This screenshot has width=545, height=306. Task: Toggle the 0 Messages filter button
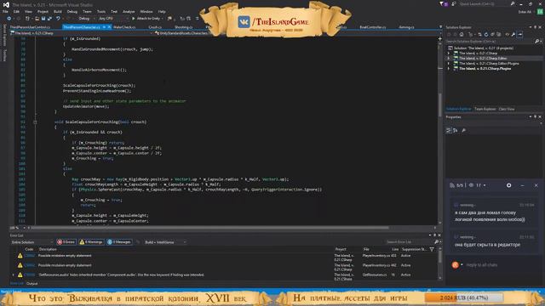(119, 242)
